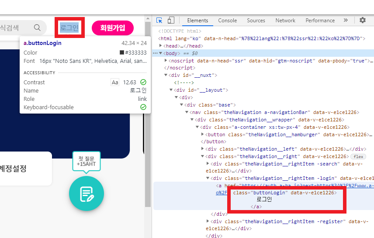The width and height of the screenshot is (374, 238).
Task: Expand the rightItem -search div
Action: (x=208, y=164)
